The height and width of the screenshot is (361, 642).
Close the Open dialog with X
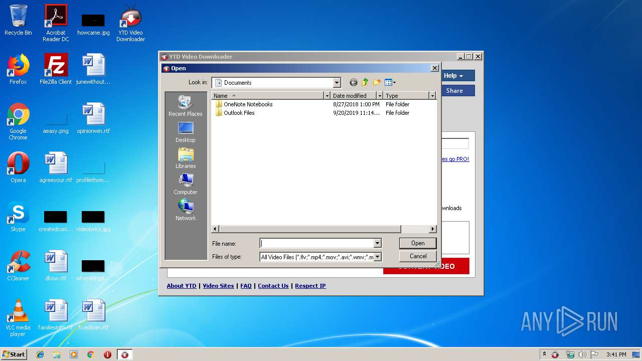[434, 68]
